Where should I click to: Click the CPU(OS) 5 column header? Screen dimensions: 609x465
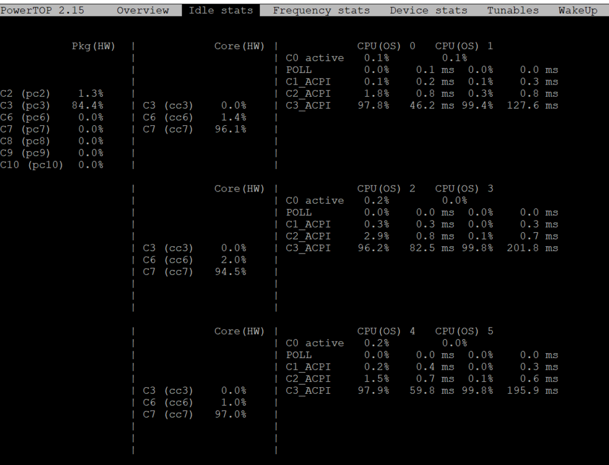[464, 331]
